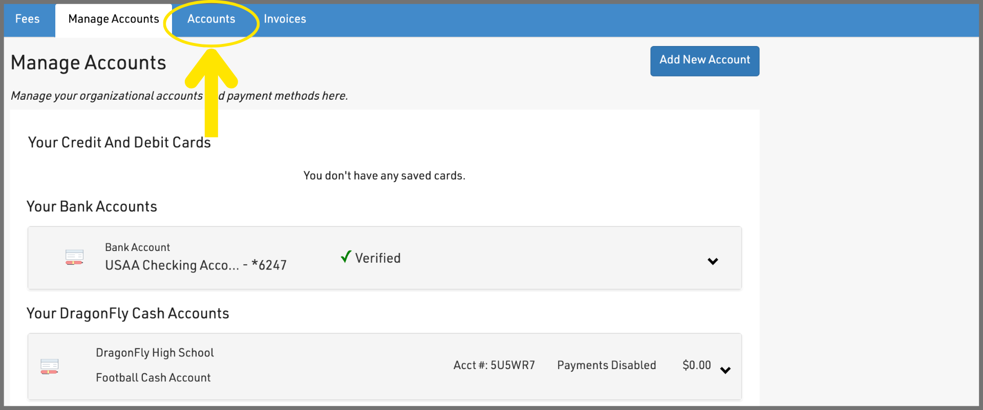Screen dimensions: 983x410
Task: Select the Manage Accounts tab
Action: pos(114,19)
